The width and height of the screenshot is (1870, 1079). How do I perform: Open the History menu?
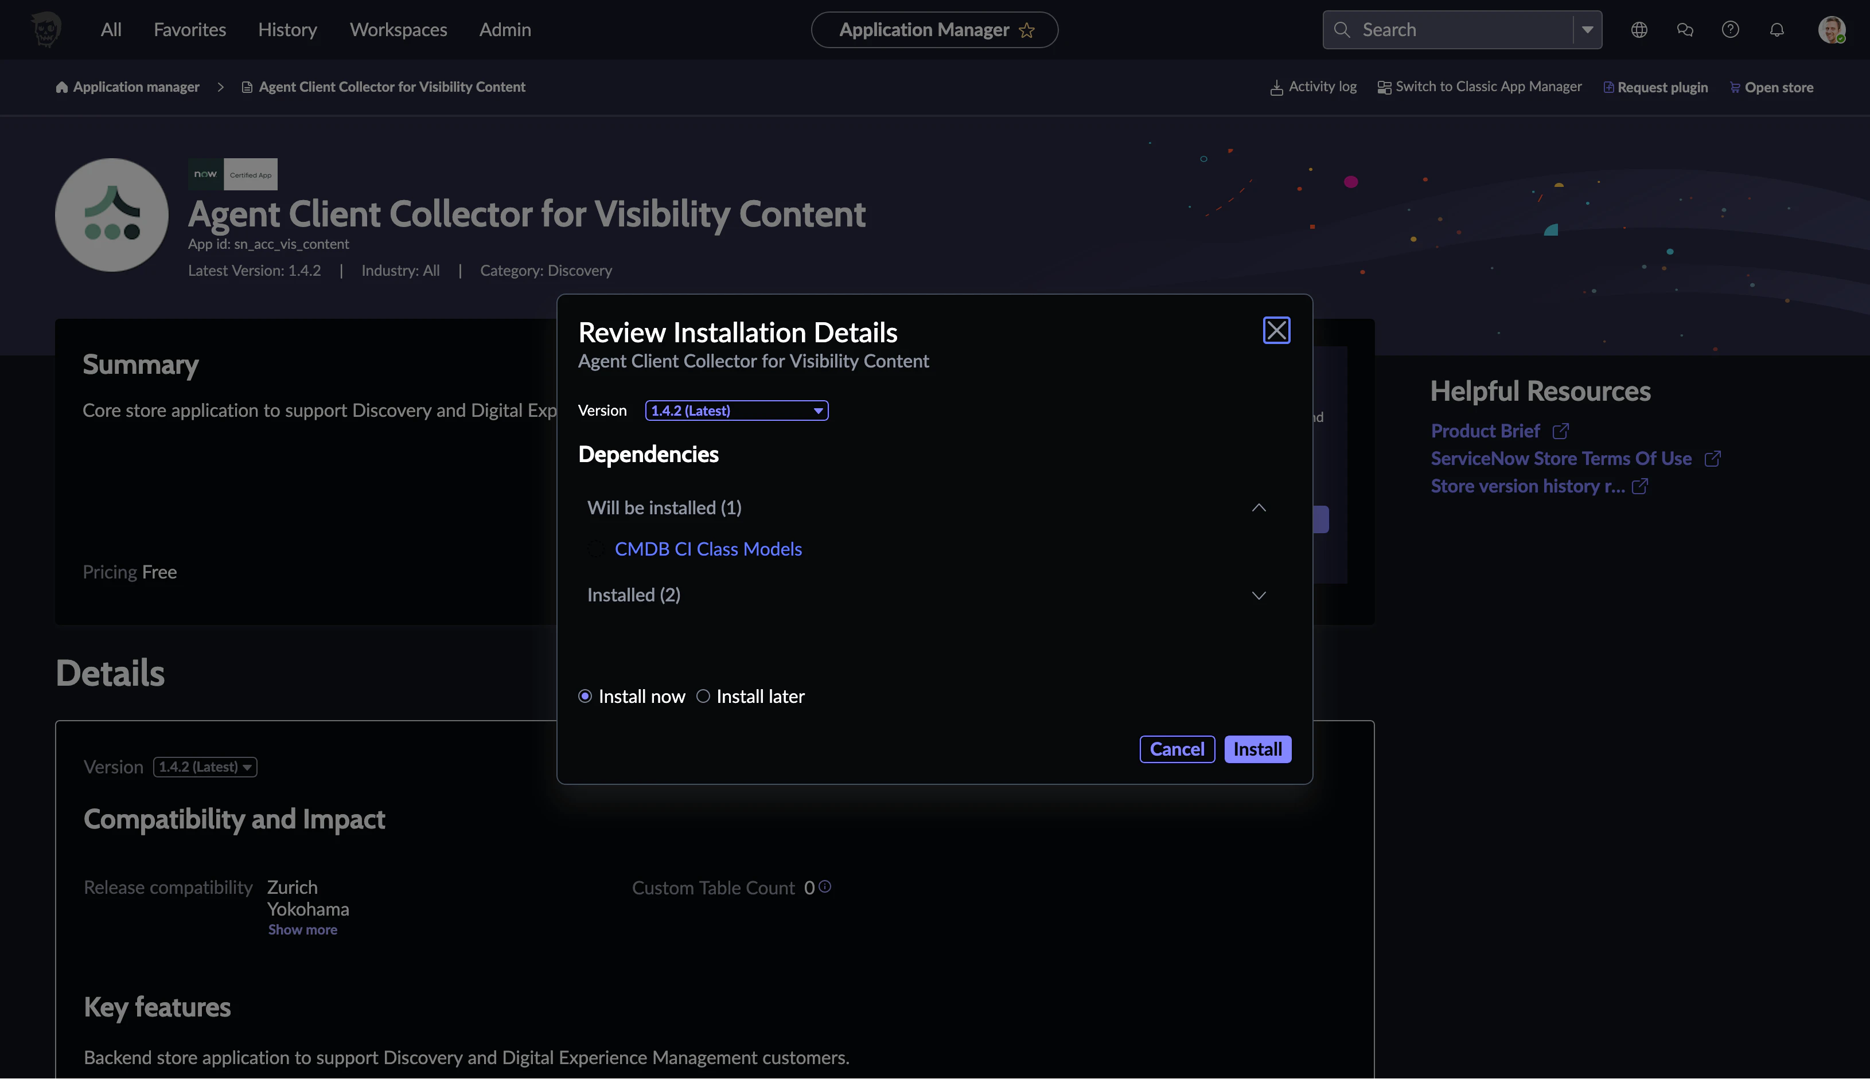pyautogui.click(x=288, y=30)
